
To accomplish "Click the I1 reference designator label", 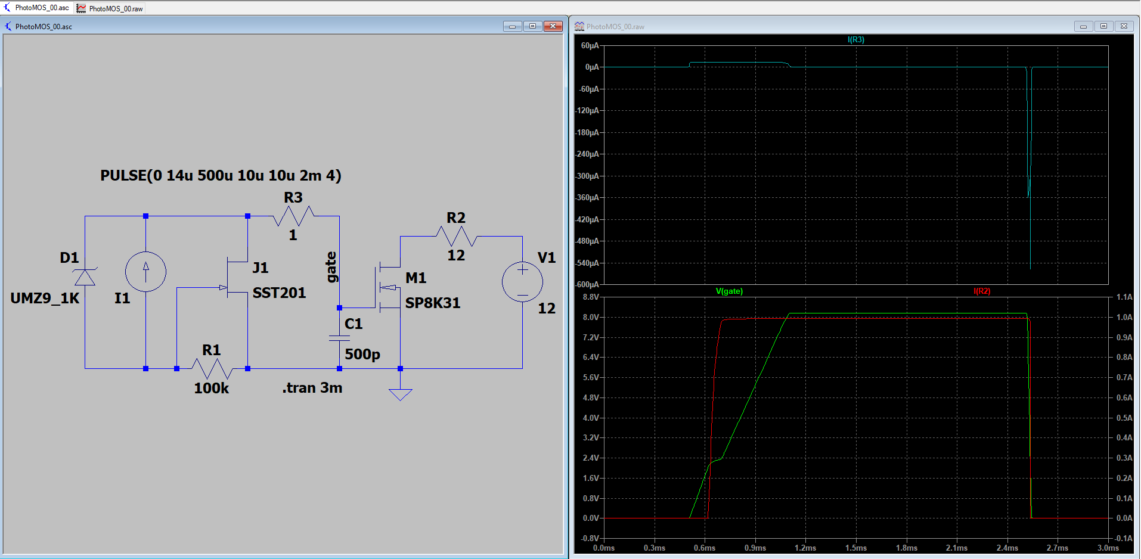I will coord(122,298).
